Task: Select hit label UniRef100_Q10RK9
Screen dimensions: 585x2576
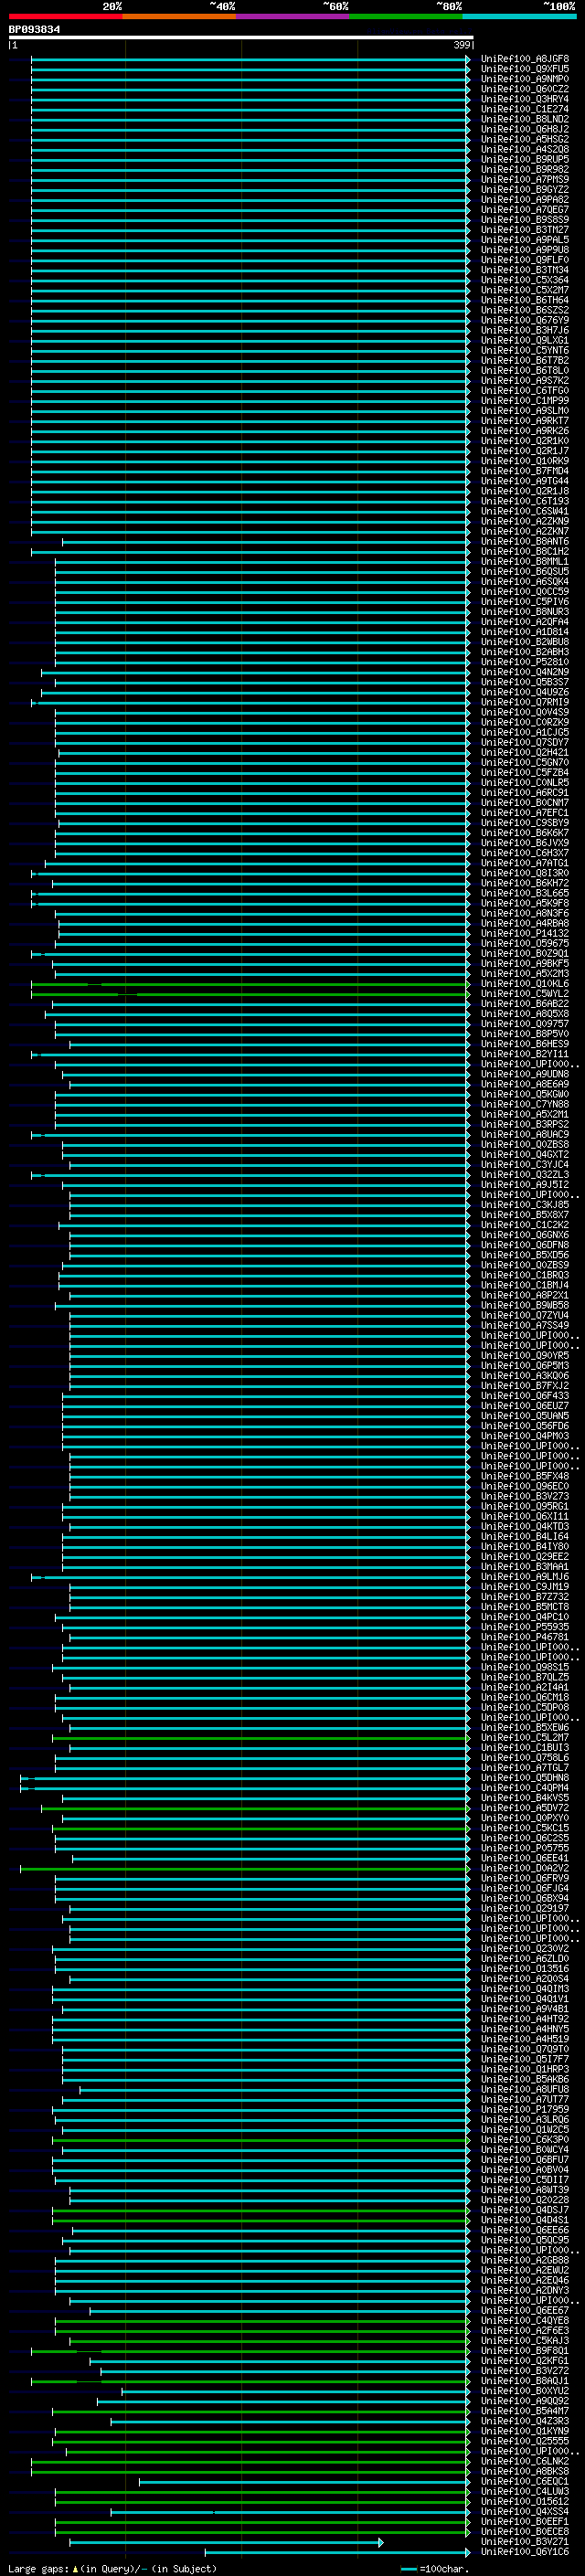Action: tap(525, 461)
